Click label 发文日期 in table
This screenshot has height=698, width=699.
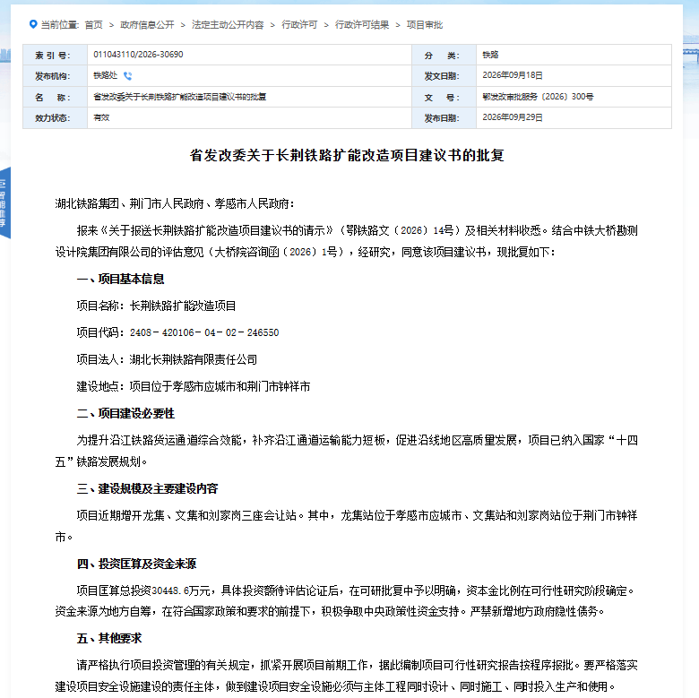point(442,76)
